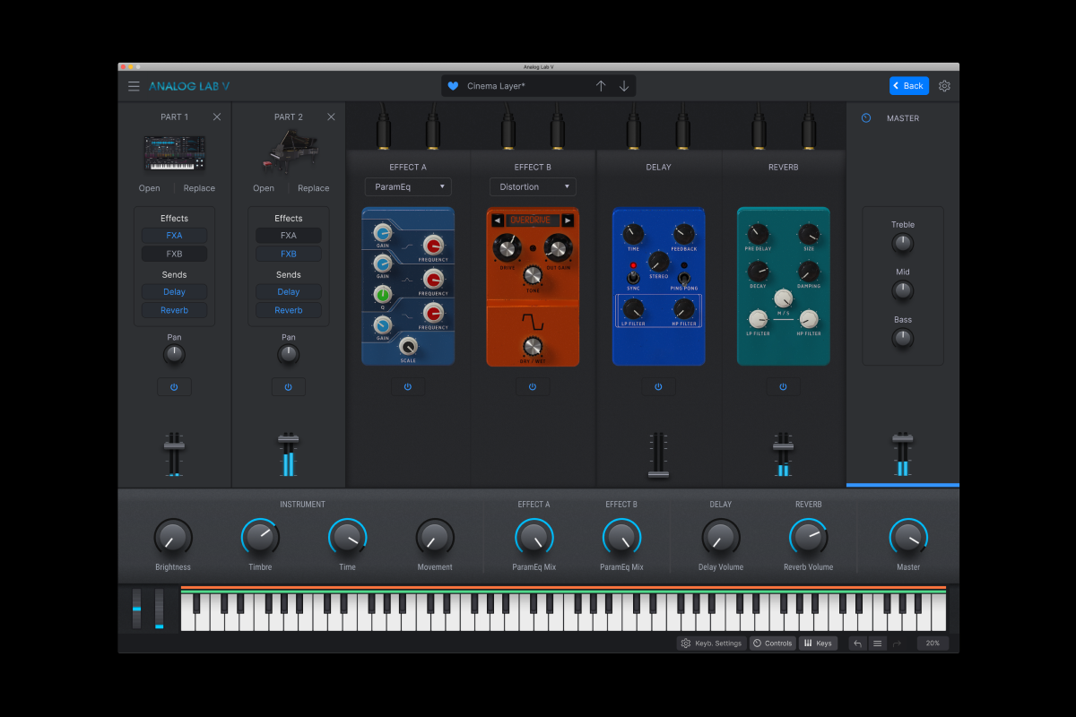This screenshot has height=717, width=1076.
Task: Click the Part 1 Pan knob
Action: (x=174, y=355)
